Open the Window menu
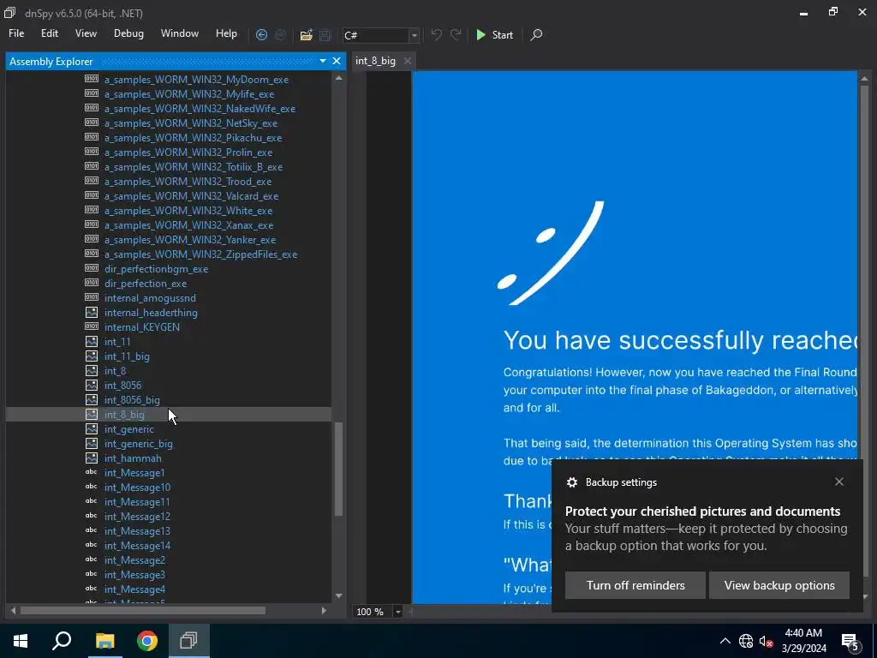Screen dimensions: 877x658 click(x=180, y=33)
